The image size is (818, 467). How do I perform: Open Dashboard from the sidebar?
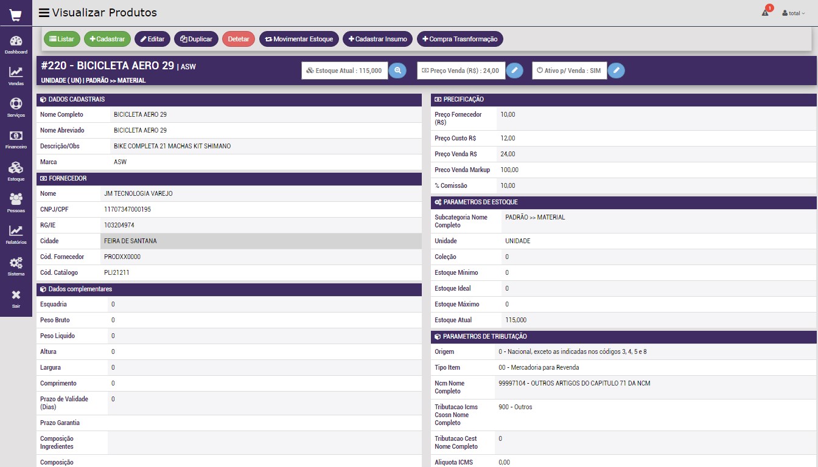point(16,44)
